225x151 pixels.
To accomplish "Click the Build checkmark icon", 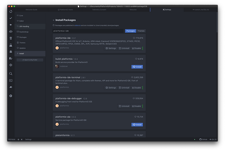I will tap(11, 18).
